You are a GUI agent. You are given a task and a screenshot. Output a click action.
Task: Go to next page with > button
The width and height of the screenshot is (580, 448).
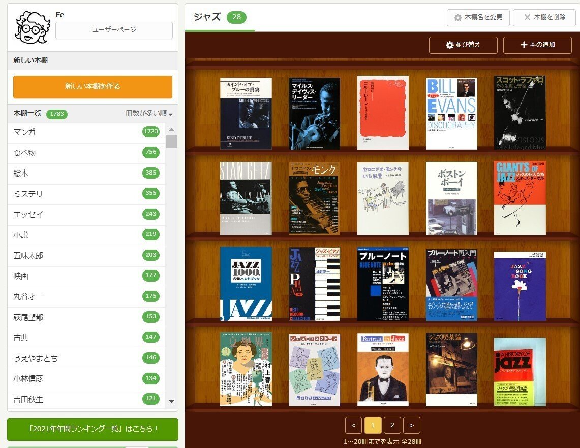coord(412,425)
